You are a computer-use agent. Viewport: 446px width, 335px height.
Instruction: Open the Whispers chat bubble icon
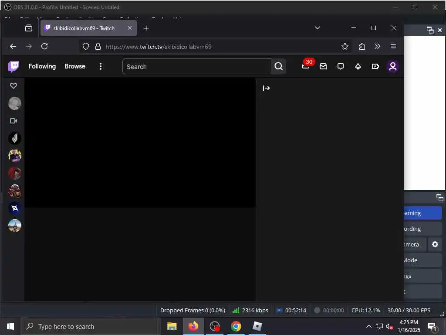pyautogui.click(x=341, y=66)
